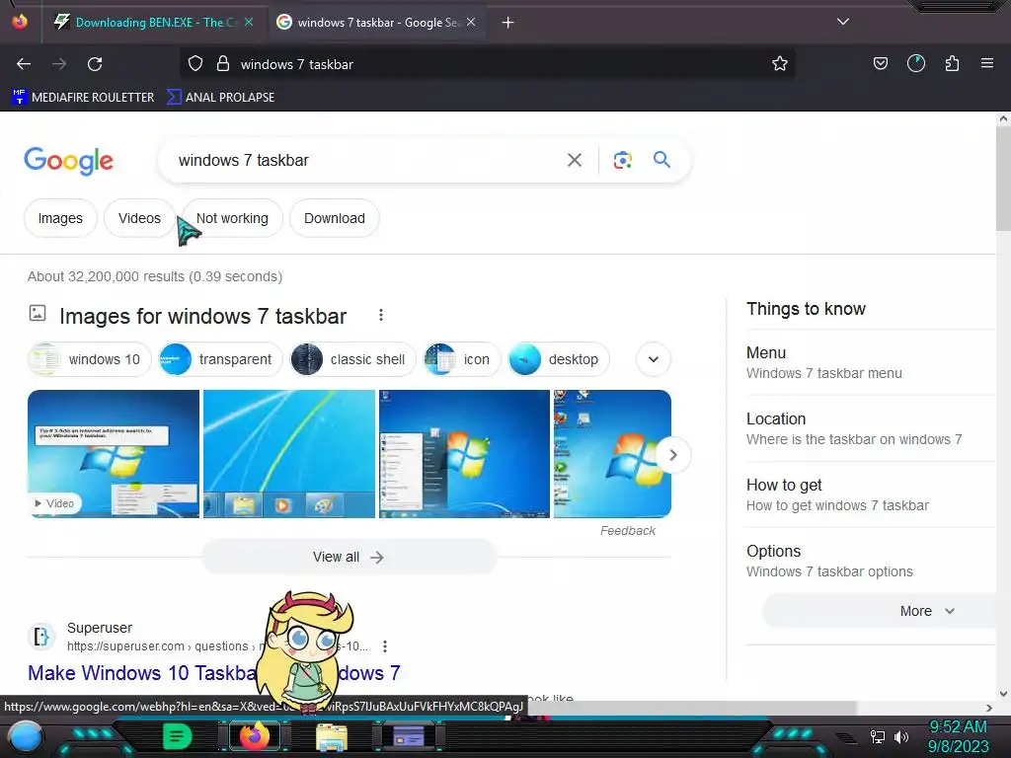Open the volume speaker tray icon

[x=901, y=736]
